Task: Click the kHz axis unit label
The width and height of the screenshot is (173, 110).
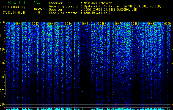Action: [x=2, y=22]
